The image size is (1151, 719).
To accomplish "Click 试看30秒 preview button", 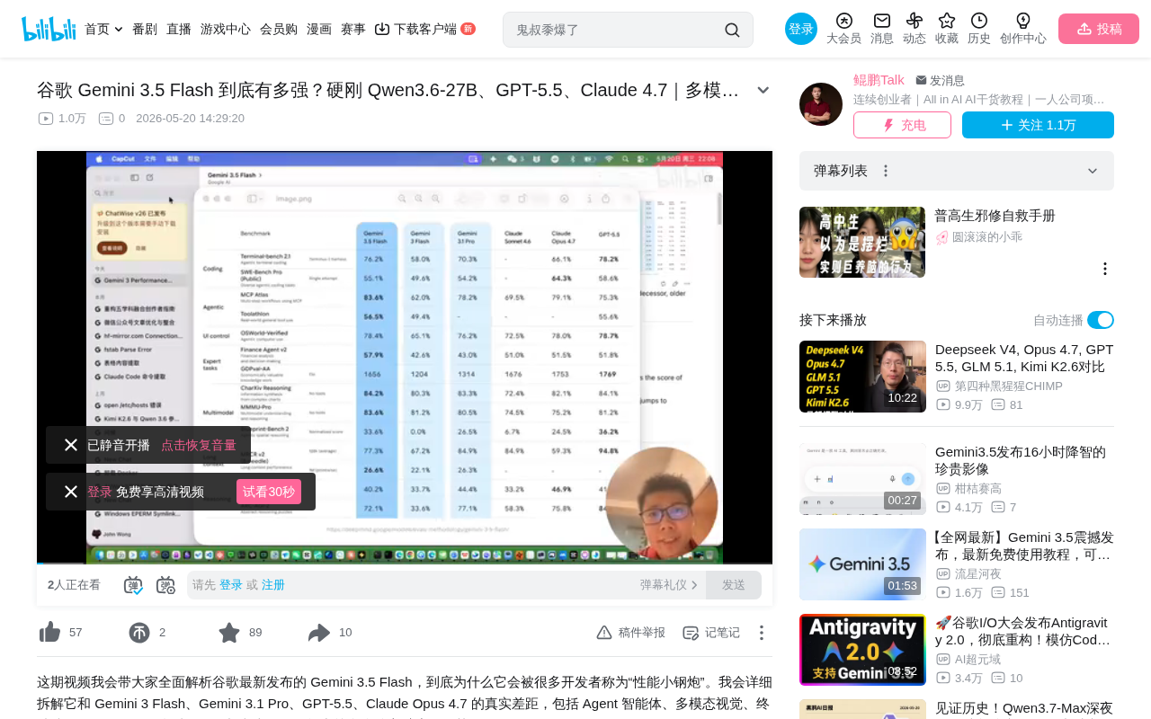I will pos(269,492).
